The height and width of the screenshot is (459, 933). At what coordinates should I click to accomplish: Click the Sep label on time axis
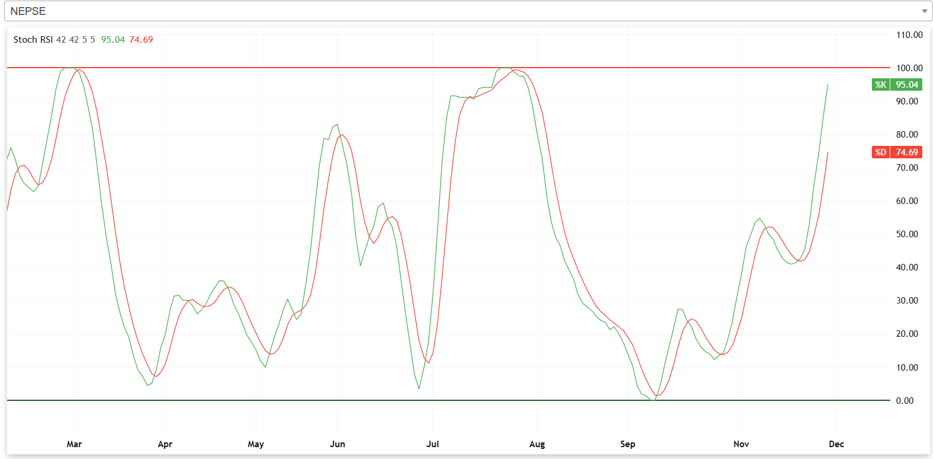627,444
